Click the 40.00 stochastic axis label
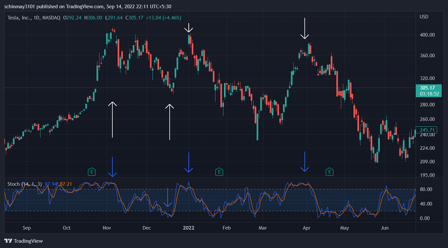The image size is (448, 248). pos(426,204)
